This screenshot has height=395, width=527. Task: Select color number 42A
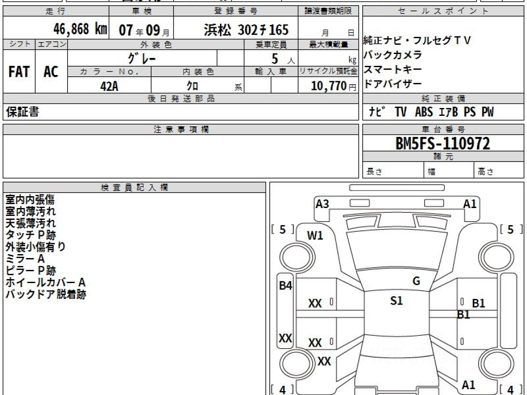109,86
